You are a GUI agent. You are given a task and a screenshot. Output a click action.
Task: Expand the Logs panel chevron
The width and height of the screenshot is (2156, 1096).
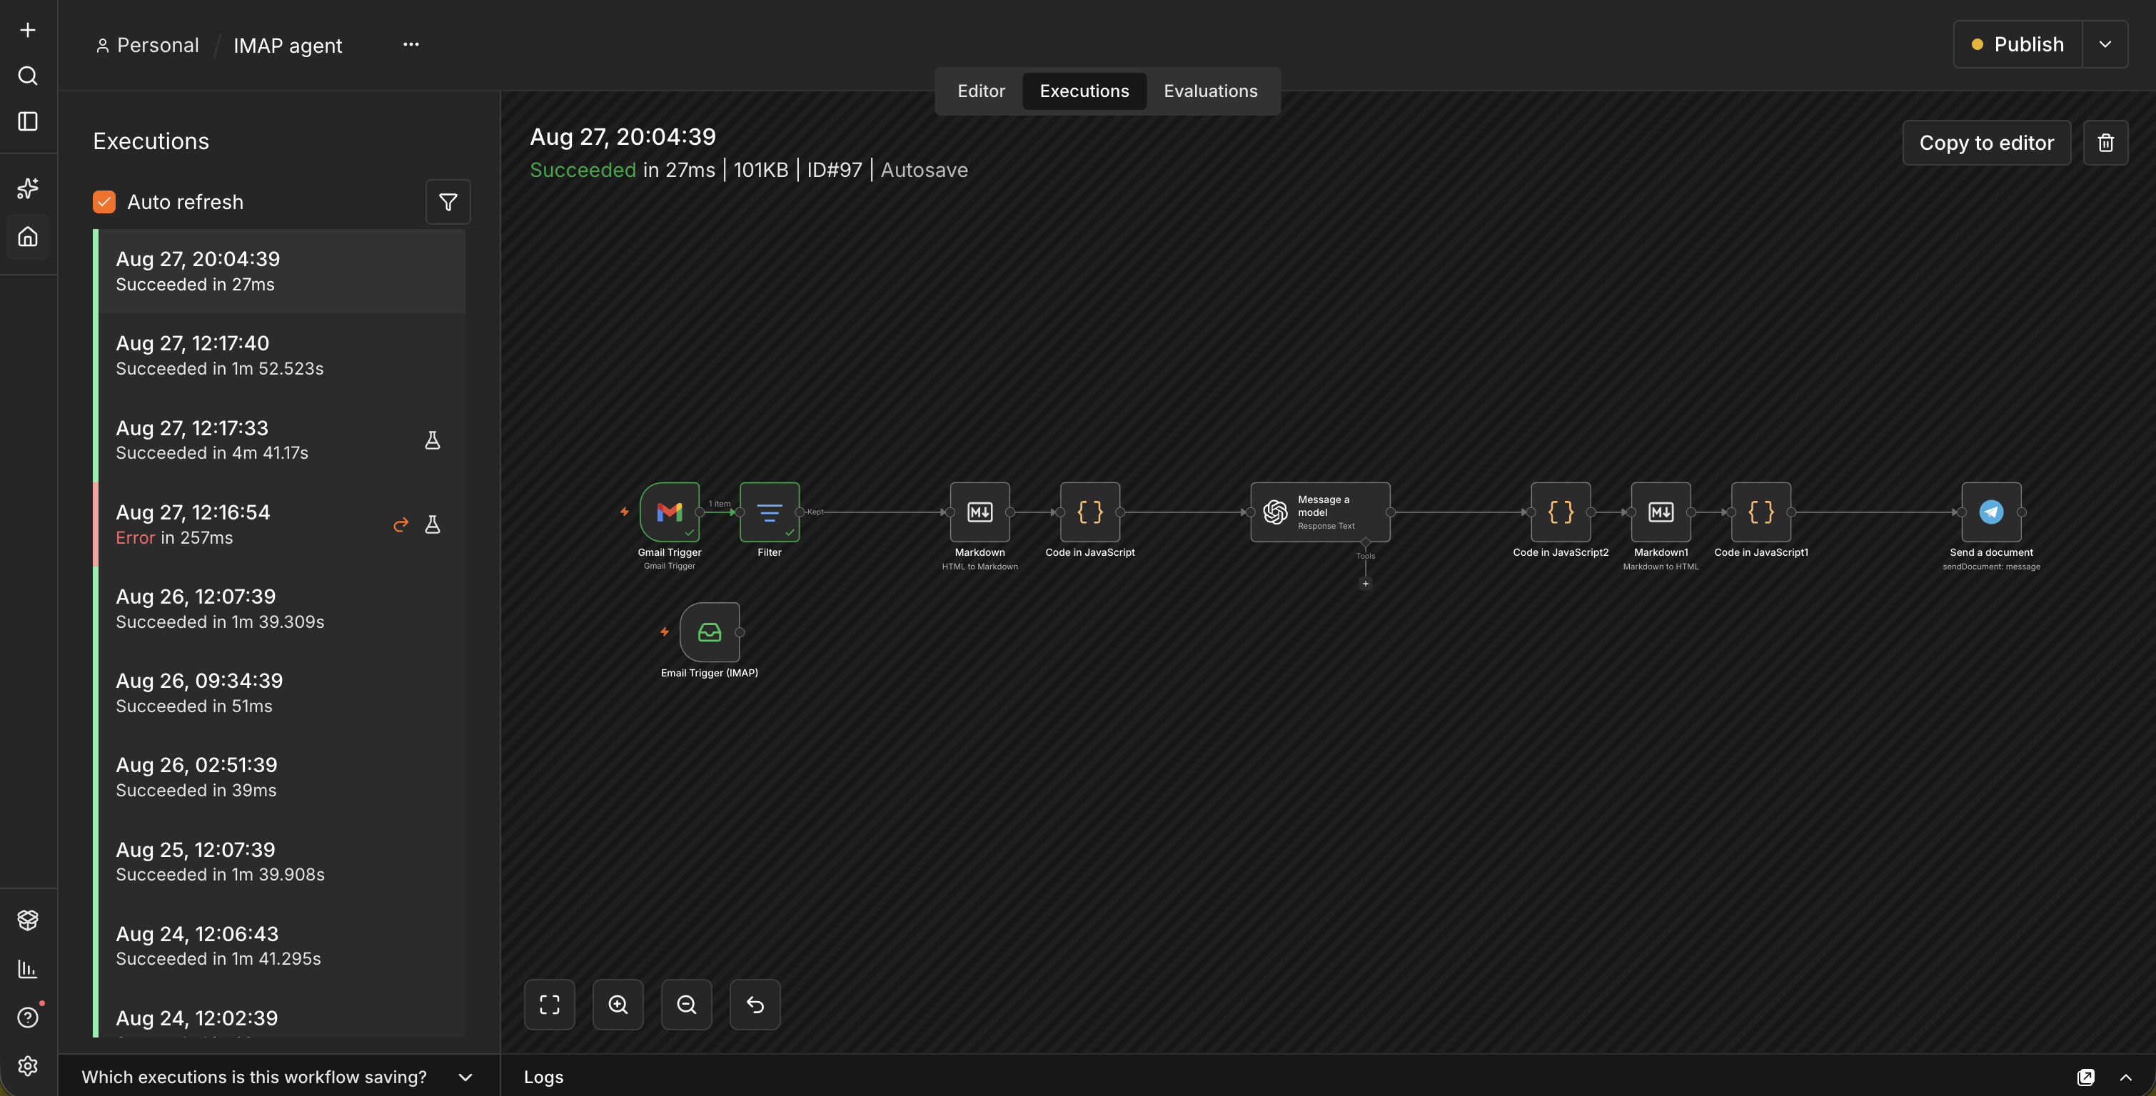[2126, 1077]
